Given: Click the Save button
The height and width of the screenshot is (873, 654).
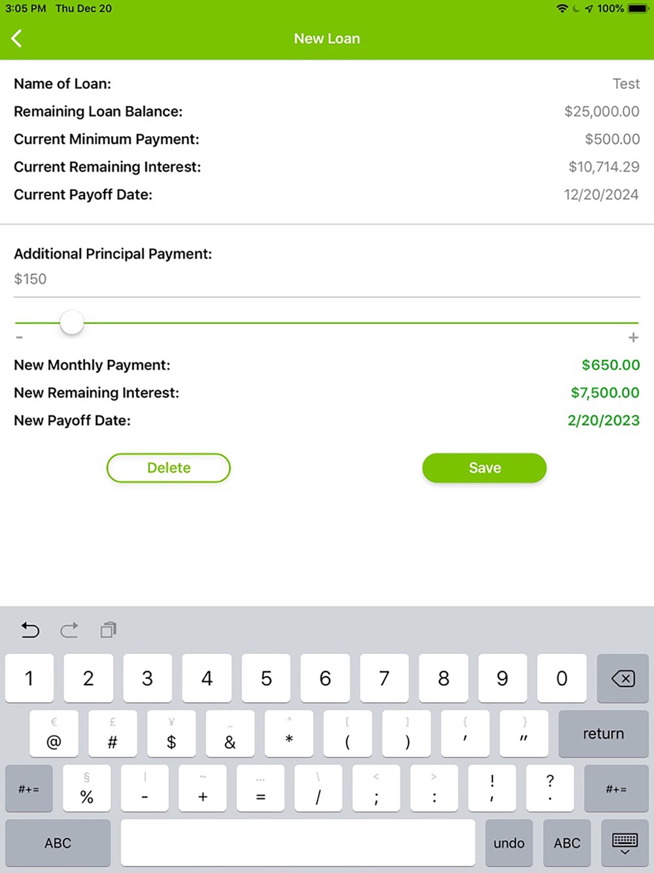Looking at the screenshot, I should click(x=485, y=468).
